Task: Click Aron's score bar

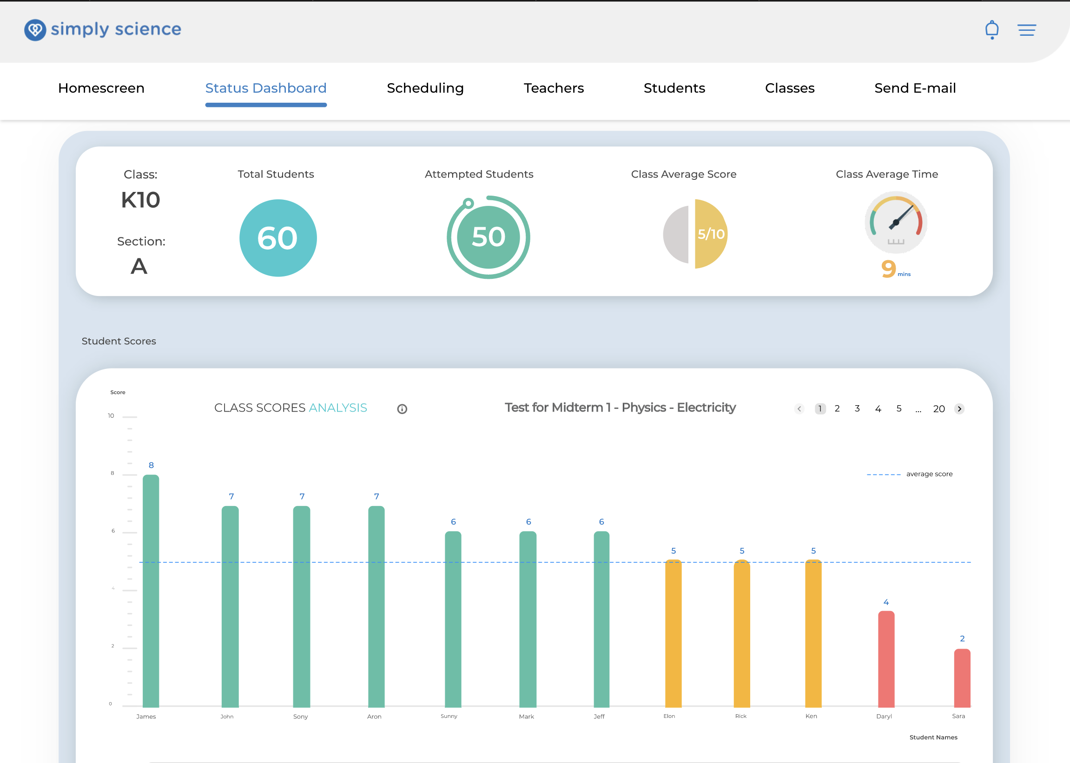Action: (x=376, y=606)
